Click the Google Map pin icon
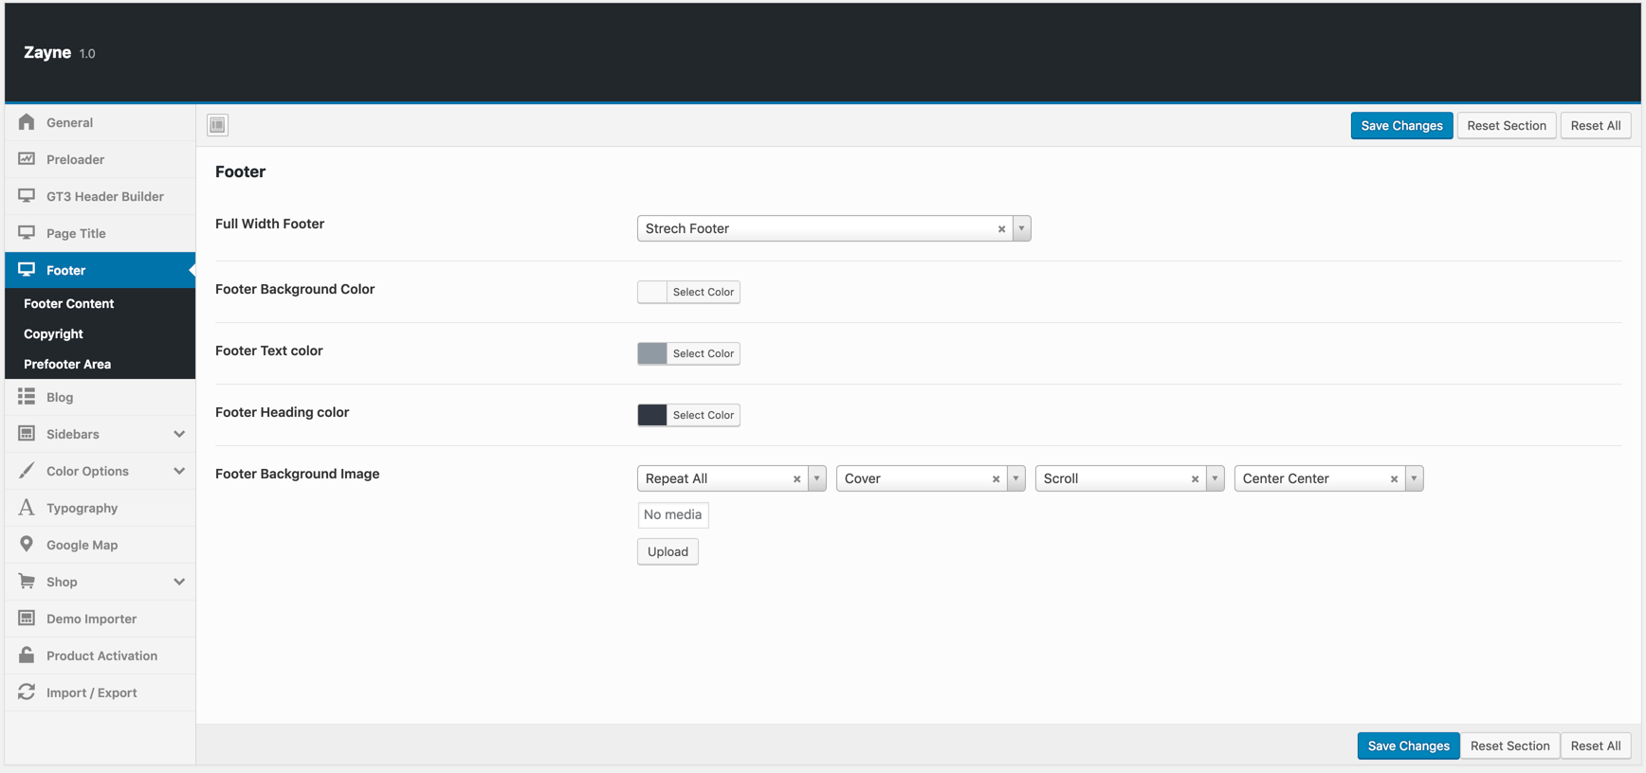This screenshot has width=1646, height=773. tap(27, 545)
